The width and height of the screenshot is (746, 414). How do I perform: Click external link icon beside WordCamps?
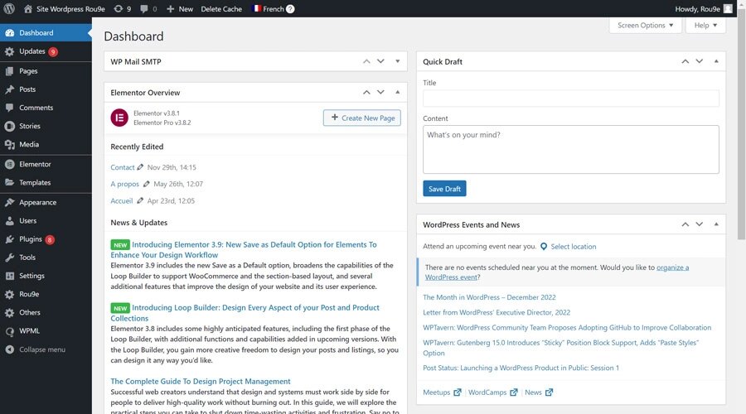(514, 392)
